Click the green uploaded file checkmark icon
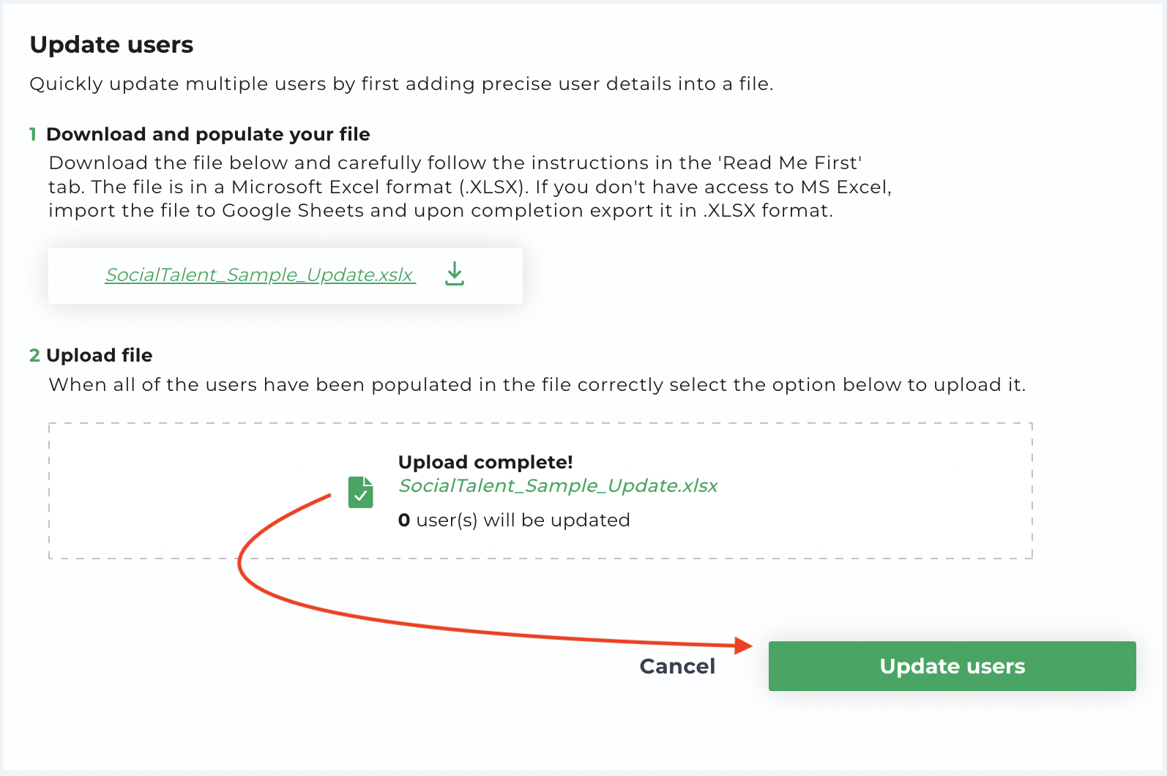The image size is (1167, 776). tap(360, 492)
